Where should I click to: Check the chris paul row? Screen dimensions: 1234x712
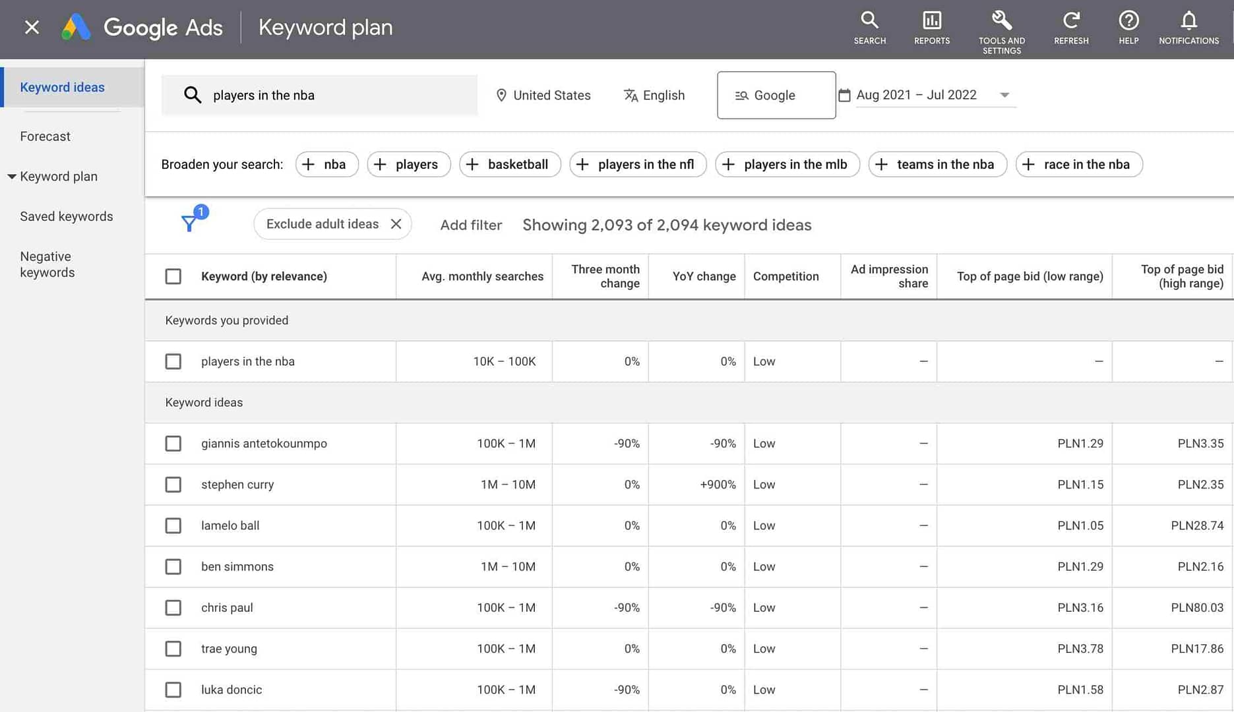(173, 608)
